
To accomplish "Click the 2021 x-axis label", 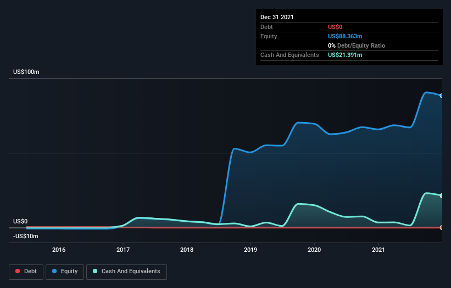I will [378, 250].
